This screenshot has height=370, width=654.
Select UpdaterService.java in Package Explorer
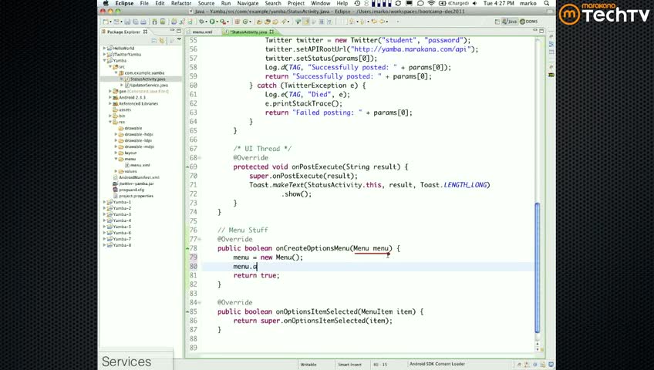point(149,85)
